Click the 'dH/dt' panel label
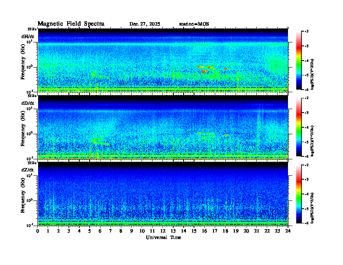This screenshot has width=343, height=265. coord(28,36)
